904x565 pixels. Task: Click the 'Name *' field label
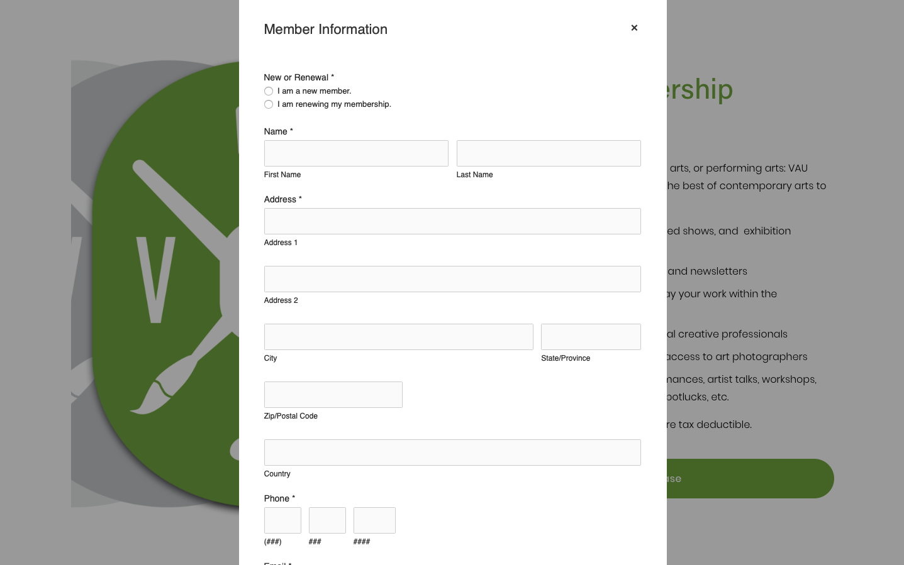click(279, 131)
